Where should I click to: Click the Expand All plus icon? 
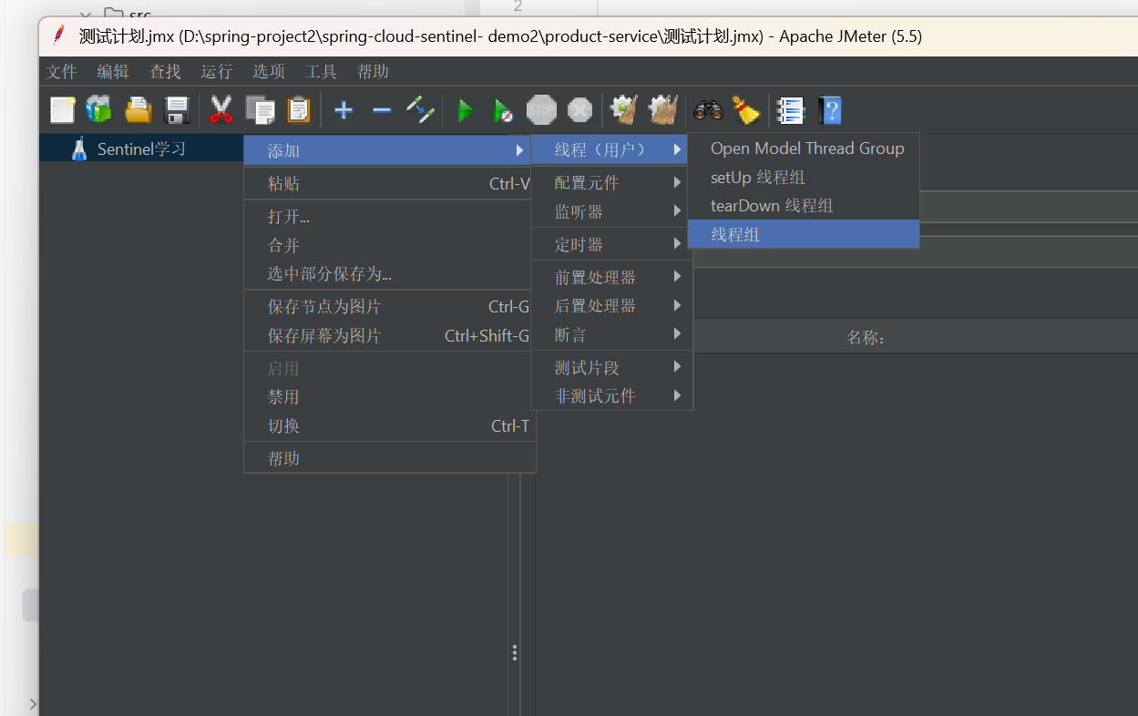[343, 110]
